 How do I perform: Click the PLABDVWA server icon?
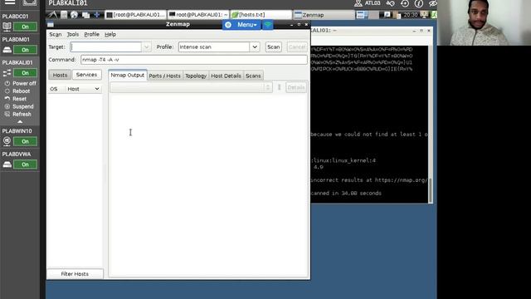pos(7,164)
